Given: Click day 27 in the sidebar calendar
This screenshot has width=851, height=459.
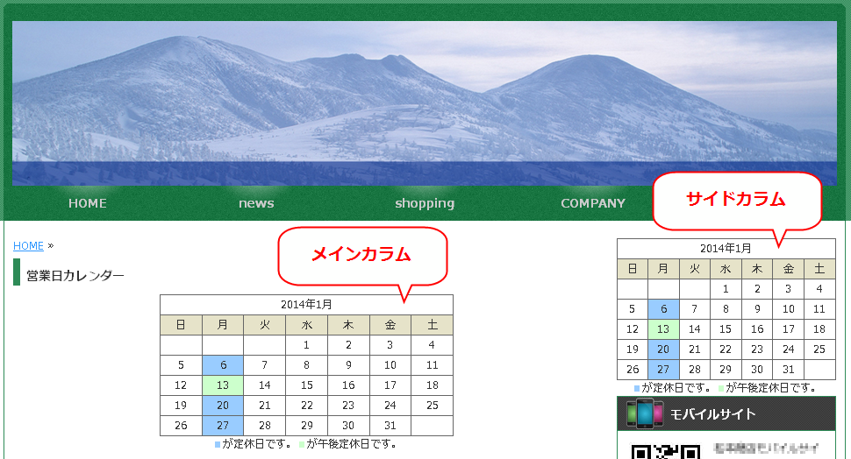Looking at the screenshot, I should coord(663,369).
